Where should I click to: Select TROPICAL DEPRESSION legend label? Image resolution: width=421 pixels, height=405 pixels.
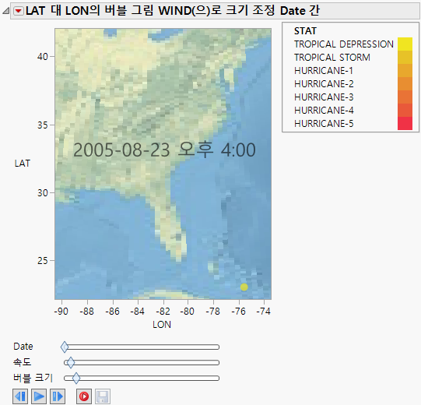click(344, 44)
